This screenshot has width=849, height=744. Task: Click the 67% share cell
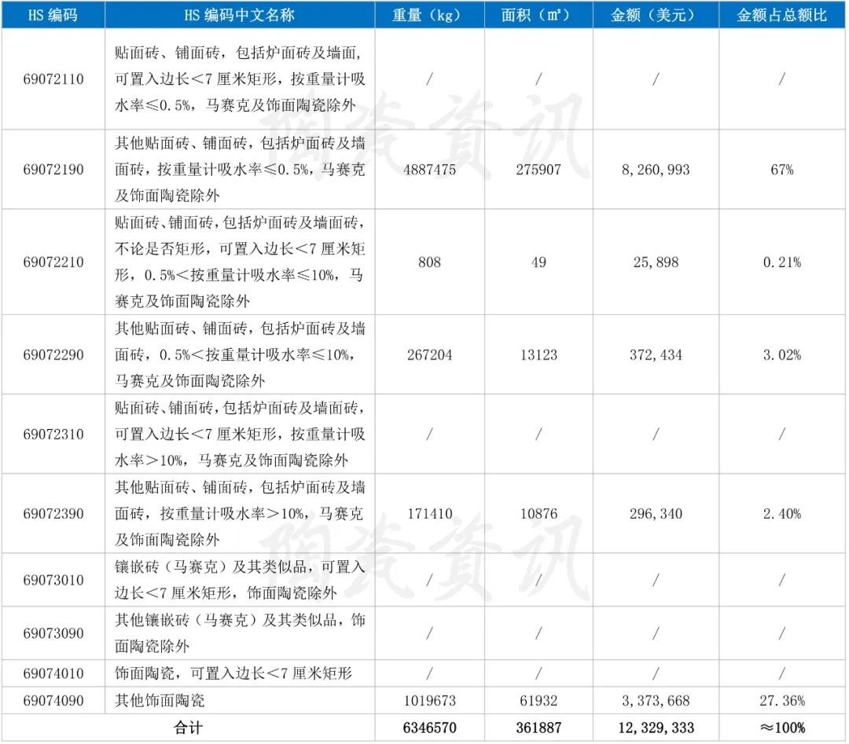pyautogui.click(x=782, y=169)
